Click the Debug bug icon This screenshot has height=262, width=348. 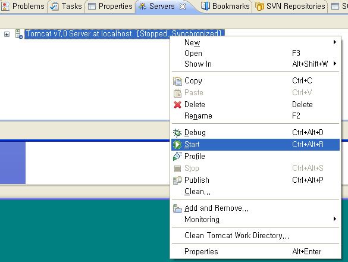[177, 133]
